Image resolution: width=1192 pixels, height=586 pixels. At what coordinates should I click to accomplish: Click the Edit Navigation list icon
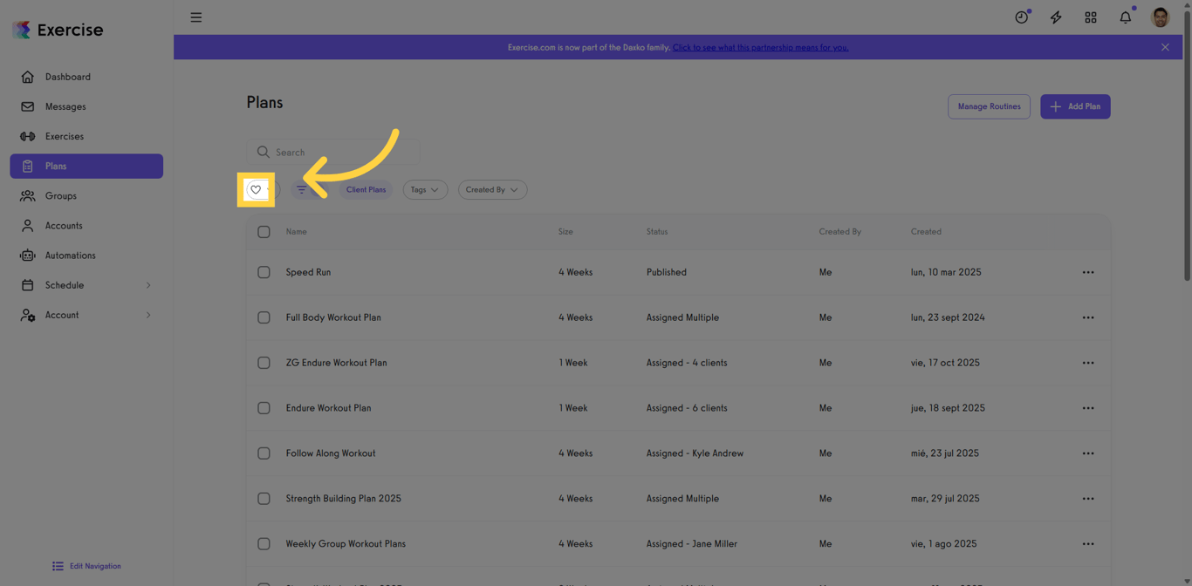(x=58, y=566)
